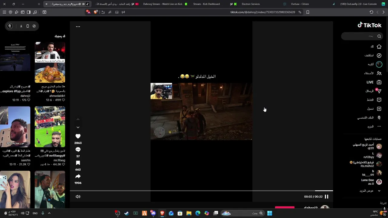Open Messages with notification badge in sidebar
Screen dimensions: 388x218
(x=378, y=91)
